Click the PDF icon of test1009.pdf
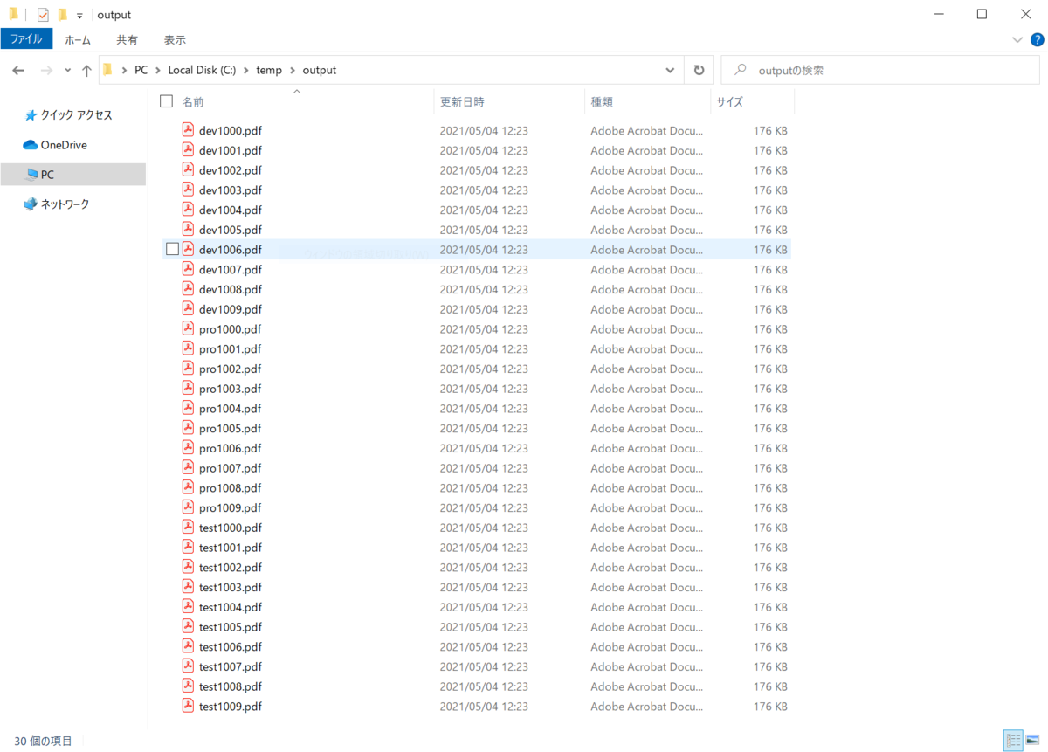Viewport: 1048px width, 752px height. coord(188,706)
